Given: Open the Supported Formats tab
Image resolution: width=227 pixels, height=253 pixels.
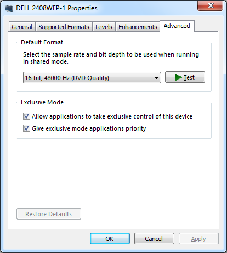Looking at the screenshot, I should (x=64, y=27).
